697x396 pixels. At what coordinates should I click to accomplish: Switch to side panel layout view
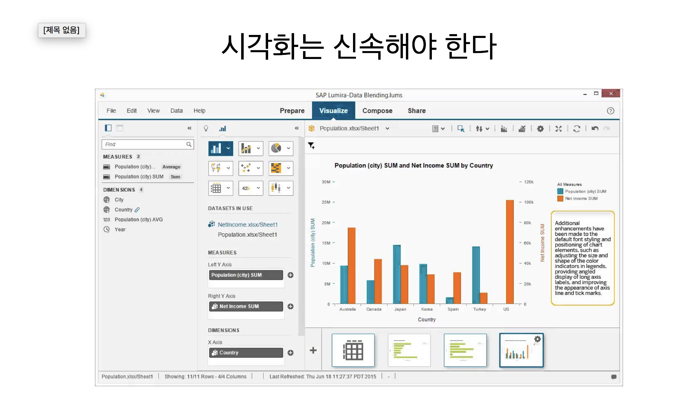[x=108, y=128]
